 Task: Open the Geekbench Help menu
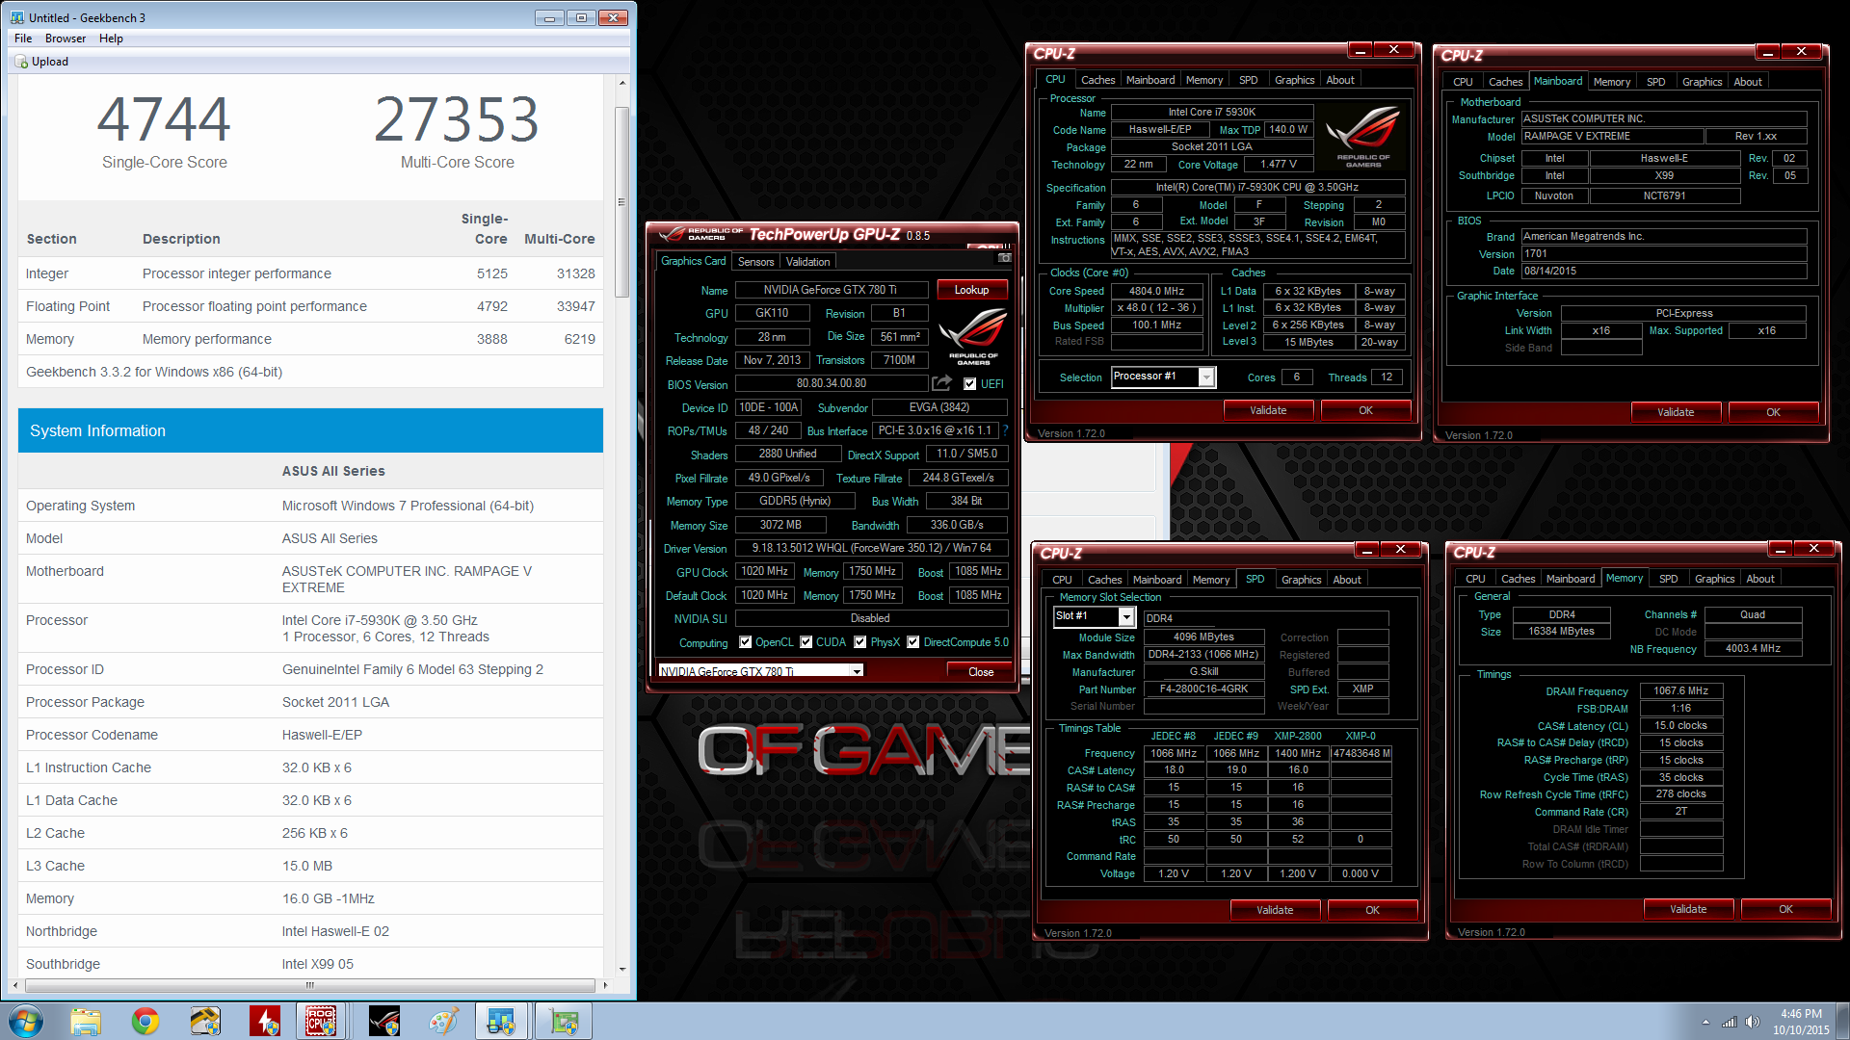tap(111, 39)
